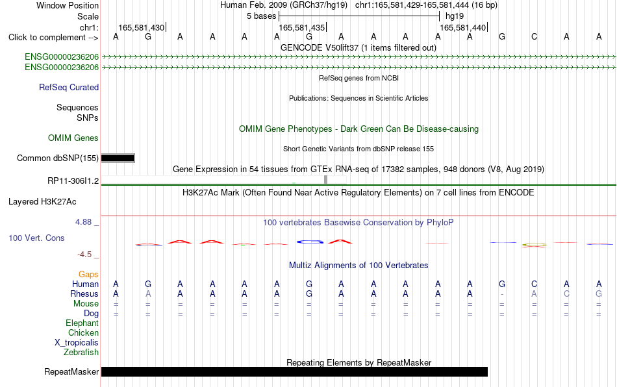Click coordinate marker 165,581,440
This screenshot has height=387, width=617.
[463, 27]
